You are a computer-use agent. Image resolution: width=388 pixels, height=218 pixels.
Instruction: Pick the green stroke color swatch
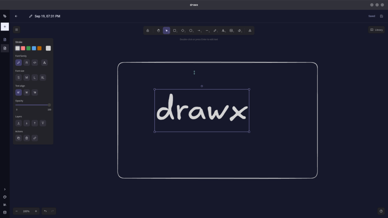pos(28,48)
